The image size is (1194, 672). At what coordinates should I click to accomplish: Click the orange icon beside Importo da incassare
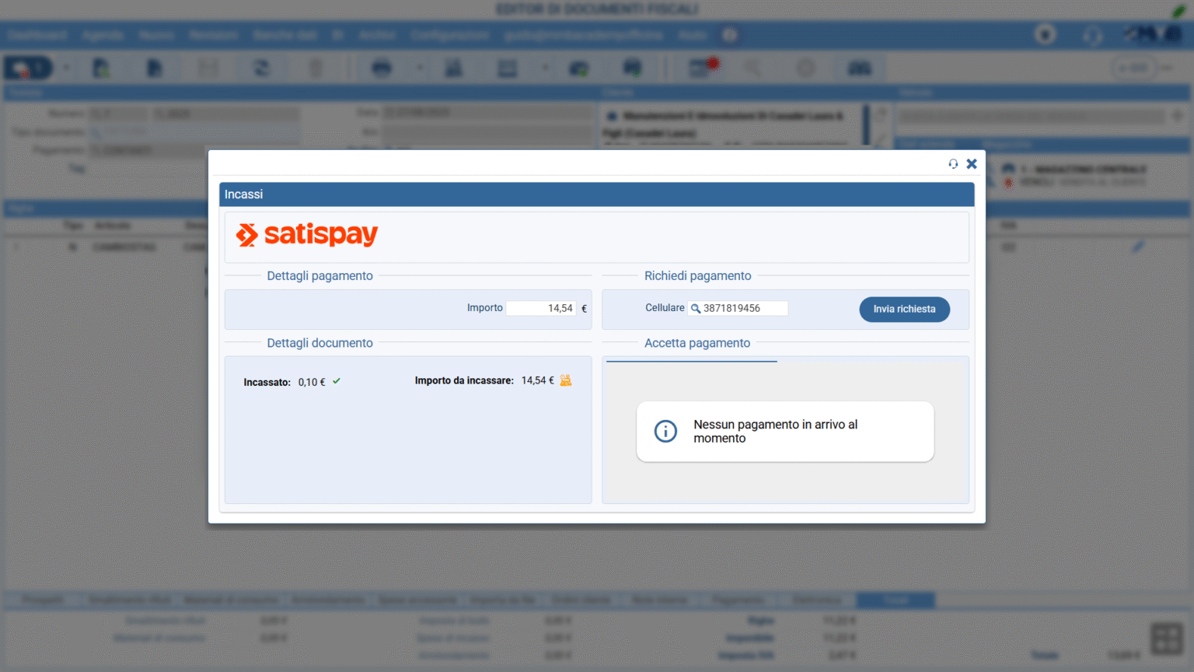click(x=566, y=380)
